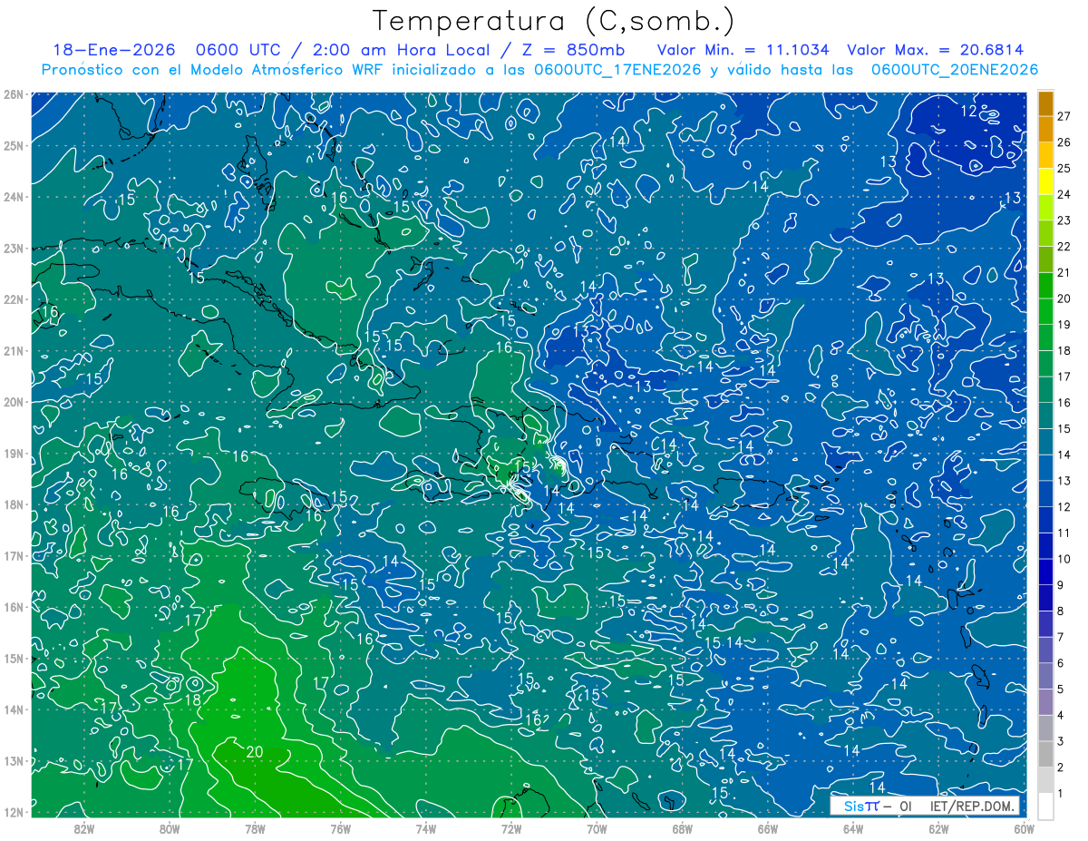This screenshot has height=841, width=1088.
Task: Pick the orange swatch between 26 and 27
Action: 1045,130
